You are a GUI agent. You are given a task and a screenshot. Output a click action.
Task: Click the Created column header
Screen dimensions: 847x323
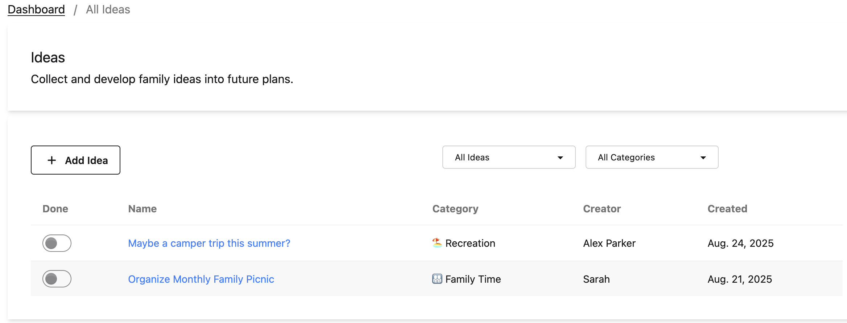(727, 209)
